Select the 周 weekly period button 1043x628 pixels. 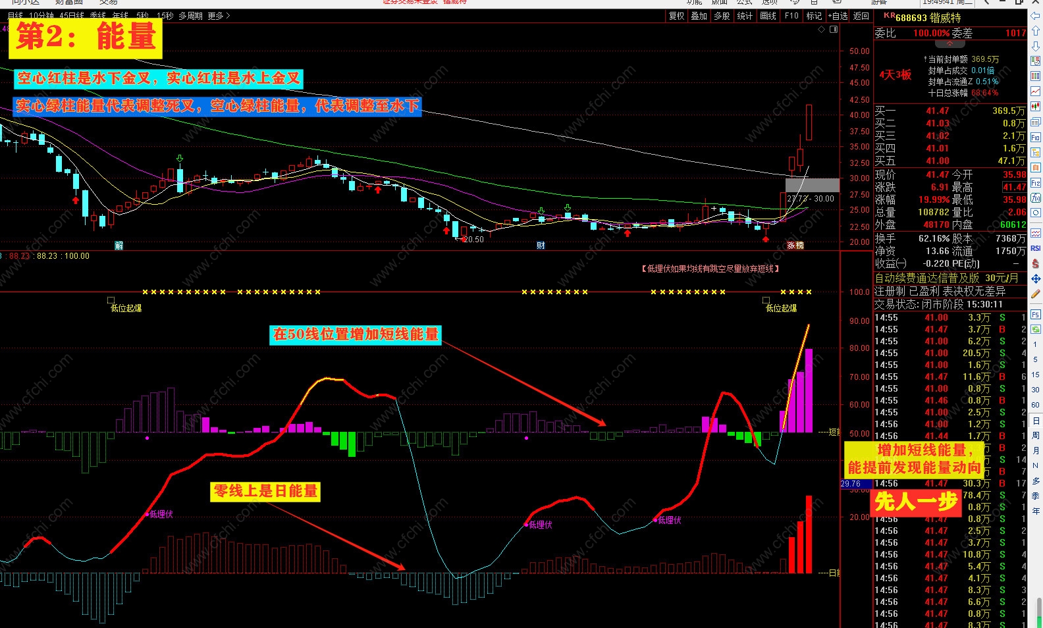(x=1035, y=436)
